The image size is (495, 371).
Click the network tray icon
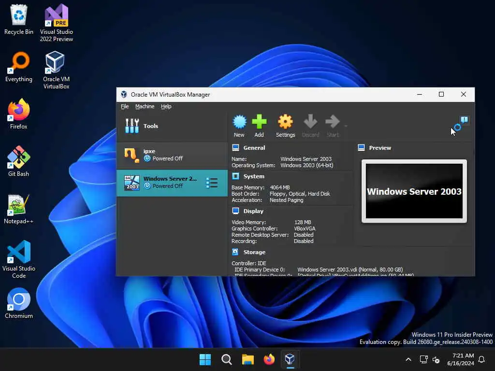point(423,359)
